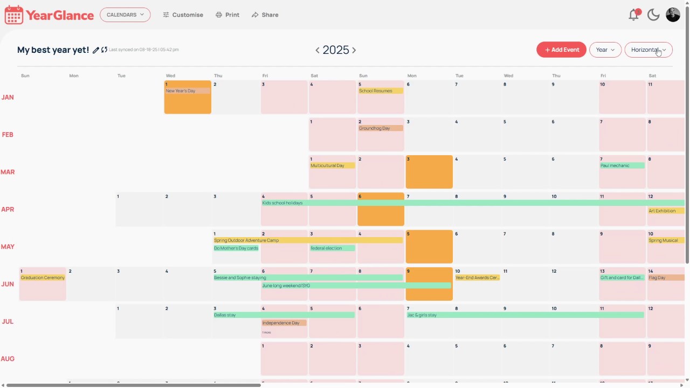Image resolution: width=690 pixels, height=388 pixels.
Task: Show the "1 more" hidden event link
Action: [x=266, y=332]
